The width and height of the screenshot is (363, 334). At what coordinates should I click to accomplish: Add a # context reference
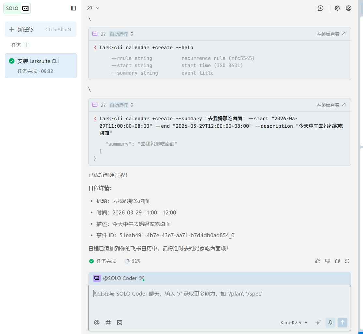(108, 323)
